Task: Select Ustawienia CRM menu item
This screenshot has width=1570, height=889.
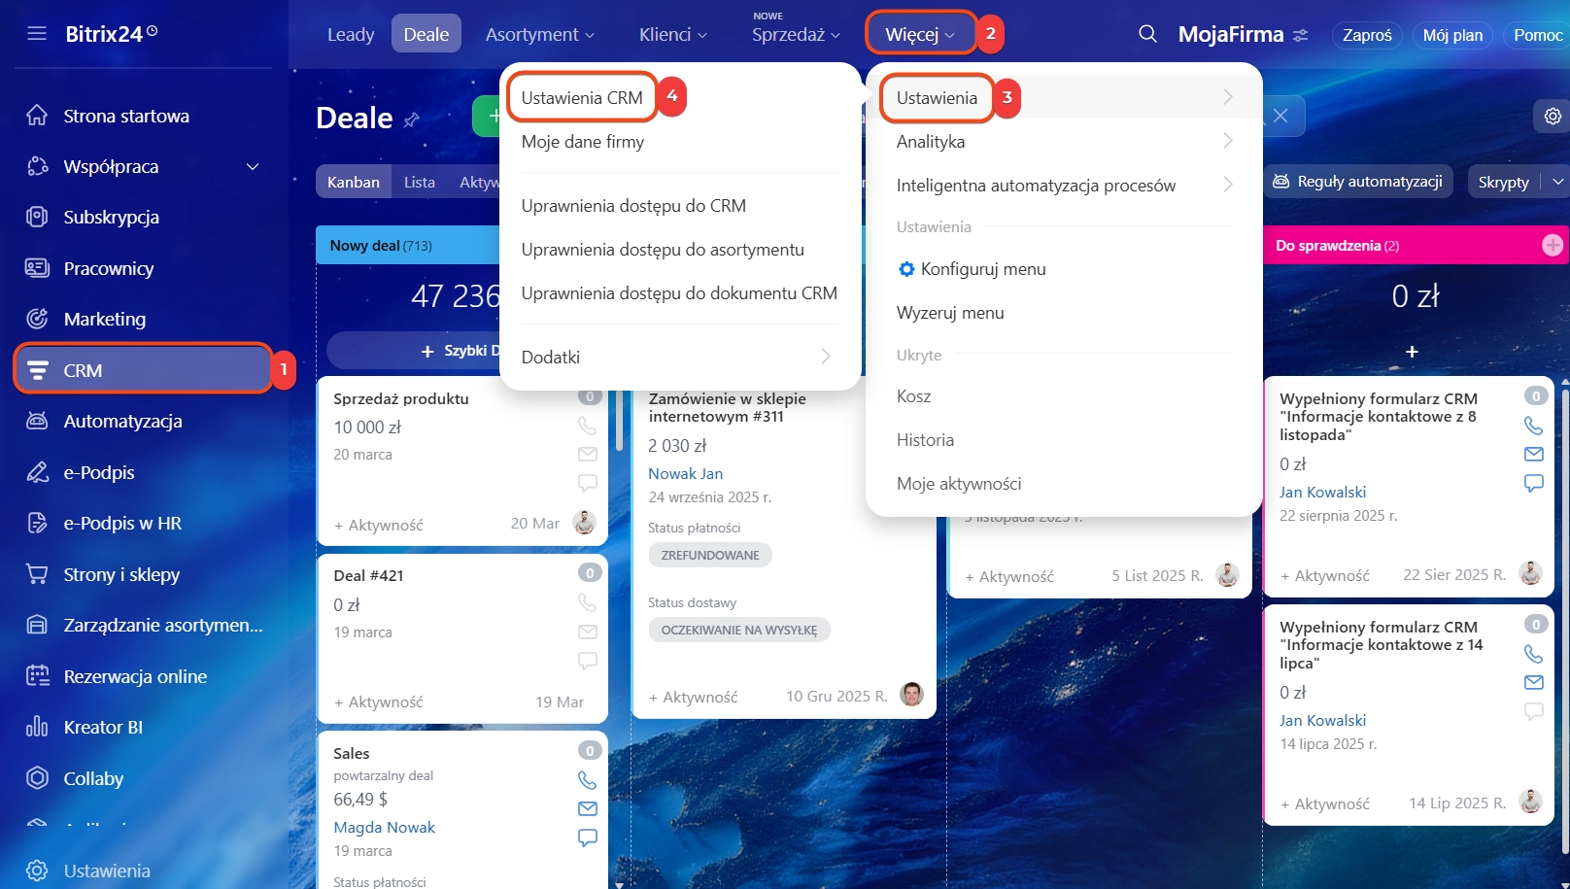Action: tap(581, 98)
